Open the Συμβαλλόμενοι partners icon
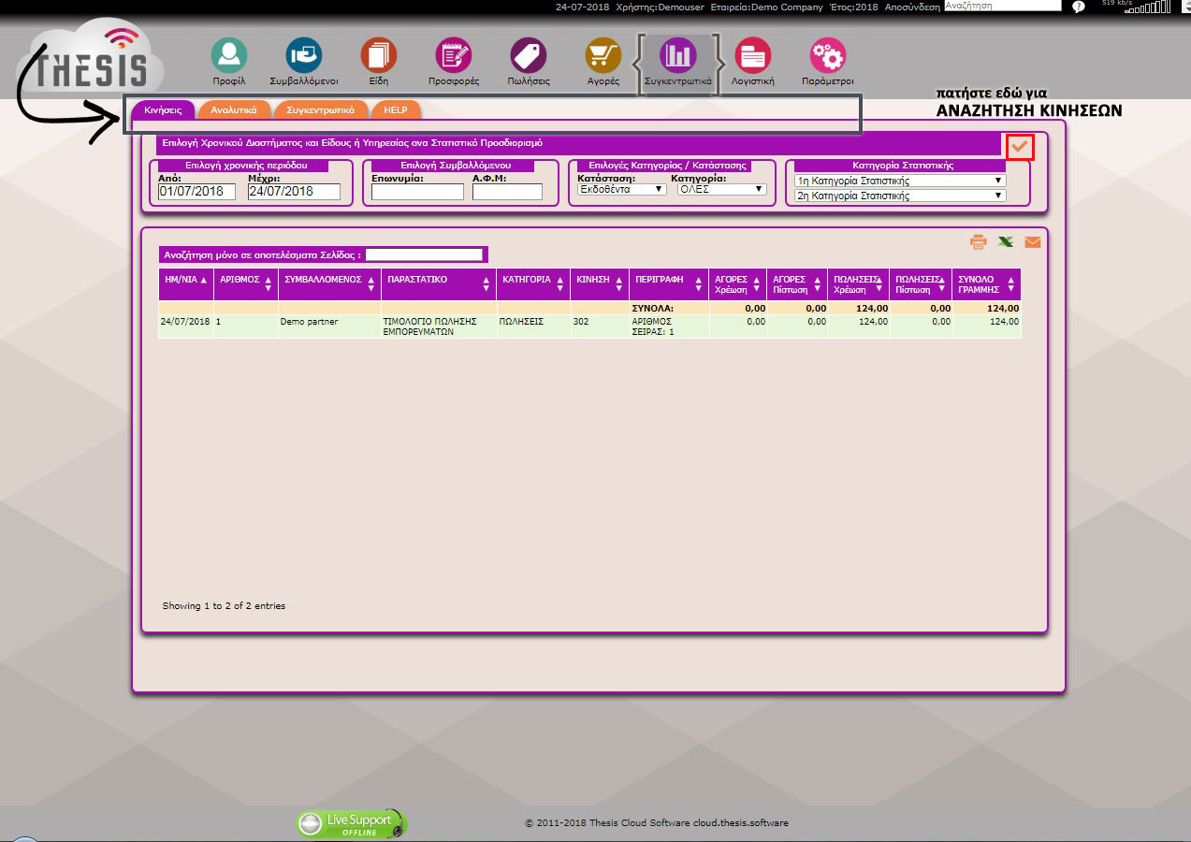Image resolution: width=1191 pixels, height=842 pixels. tap(303, 56)
